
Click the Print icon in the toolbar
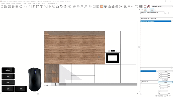pyautogui.click(x=21, y=6)
